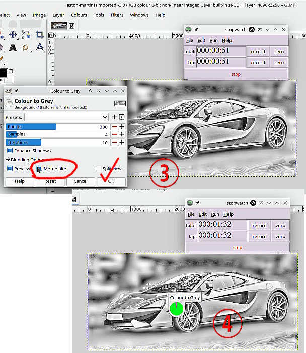
Task: Decrease Iterations with its minus button
Action: [x=115, y=143]
